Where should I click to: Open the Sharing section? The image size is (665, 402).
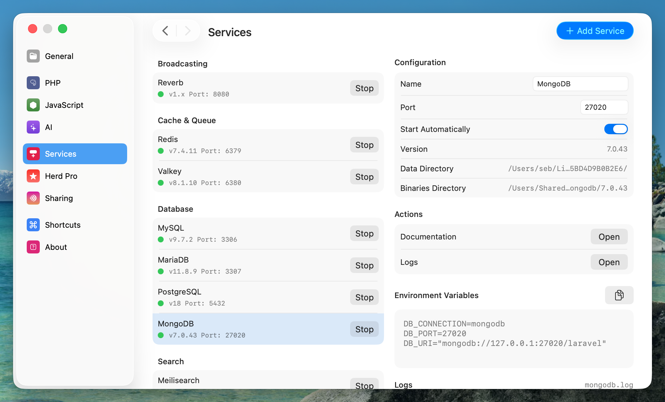tap(75, 198)
